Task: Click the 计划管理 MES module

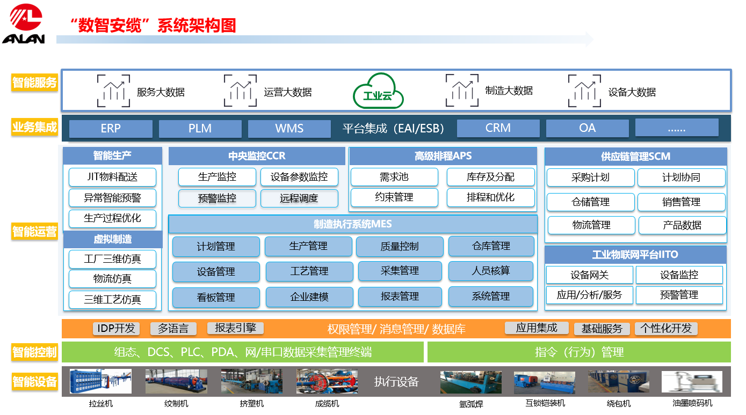Action: [x=216, y=247]
